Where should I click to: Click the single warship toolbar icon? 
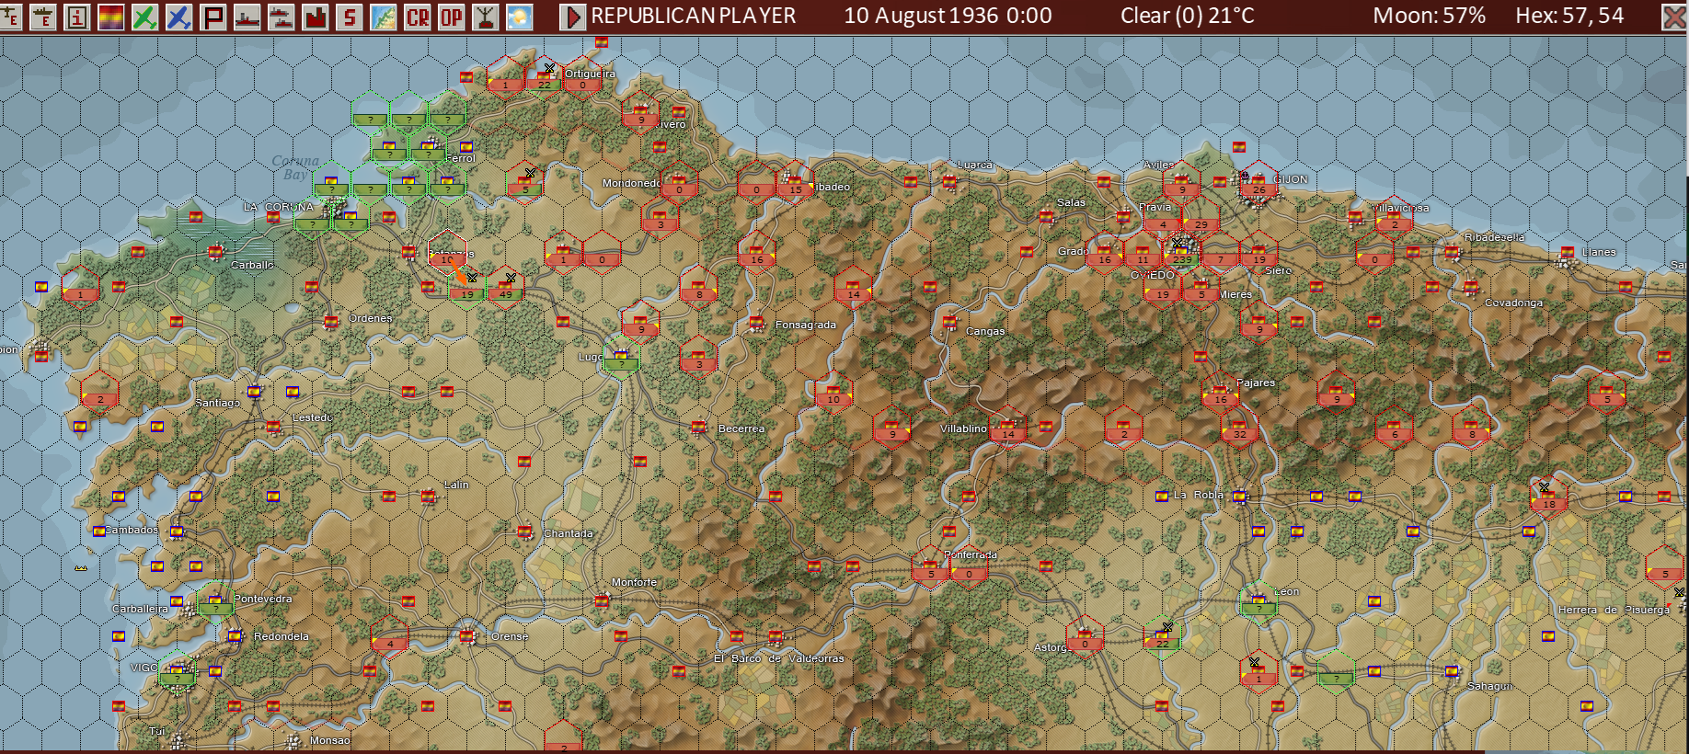[x=247, y=17]
